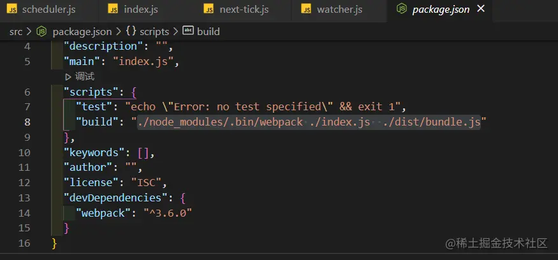Run the 调试 debug code lens
558x260 pixels.
[84, 76]
